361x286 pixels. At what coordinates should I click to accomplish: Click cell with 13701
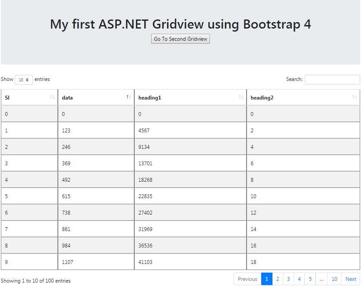(x=190, y=163)
